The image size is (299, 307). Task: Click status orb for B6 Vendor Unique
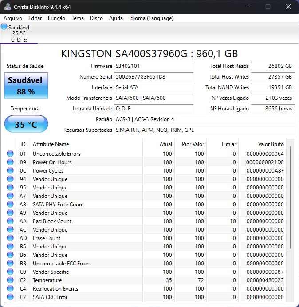click(10, 255)
